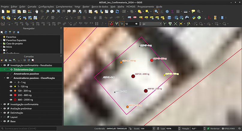Expand the Avaliação preliminar group
This screenshot has height=131, width=242.
1,109
